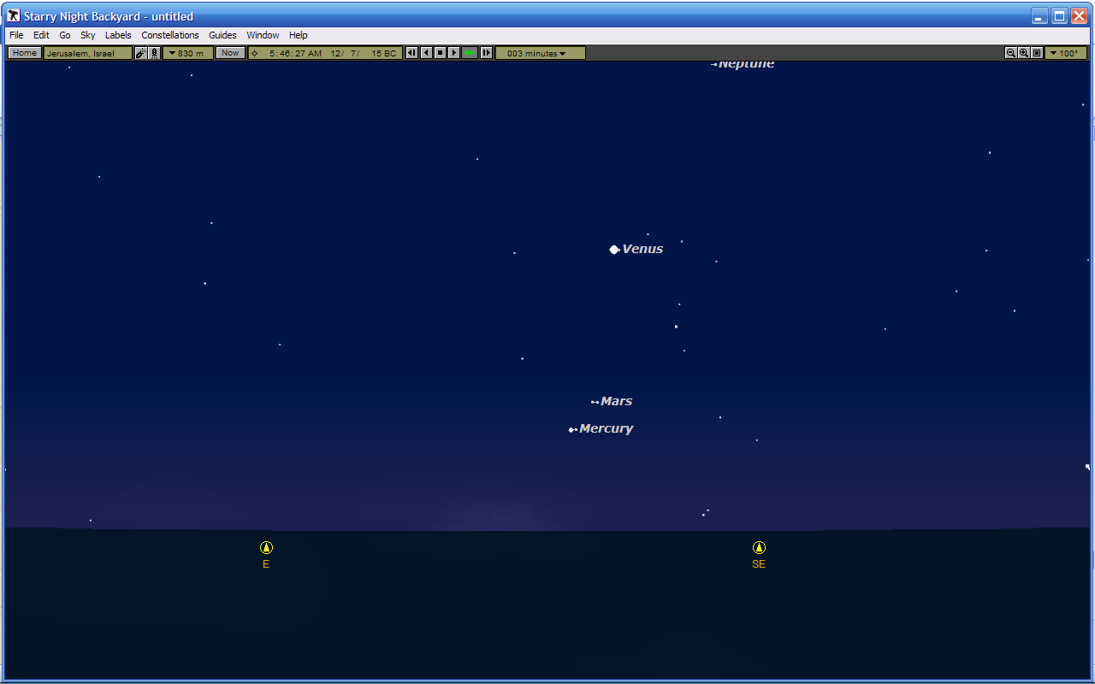
Task: Stop the time flow
Action: click(440, 53)
